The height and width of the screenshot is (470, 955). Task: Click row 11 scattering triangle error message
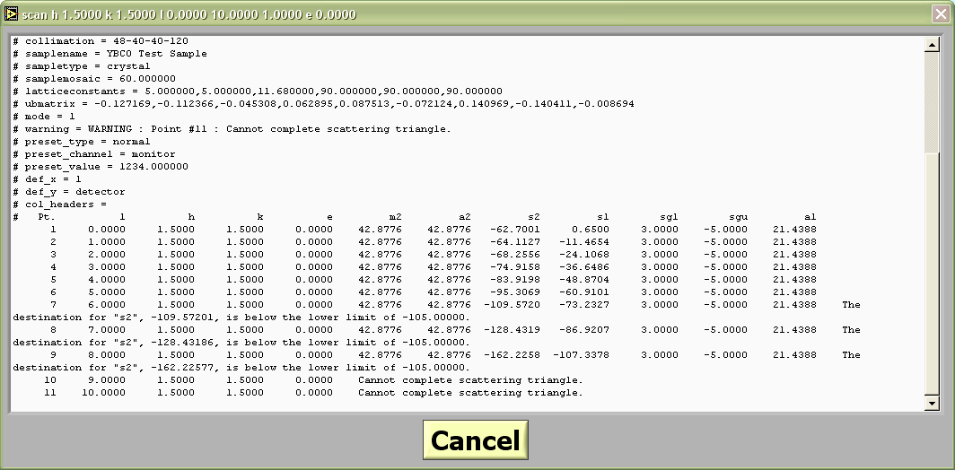[470, 393]
